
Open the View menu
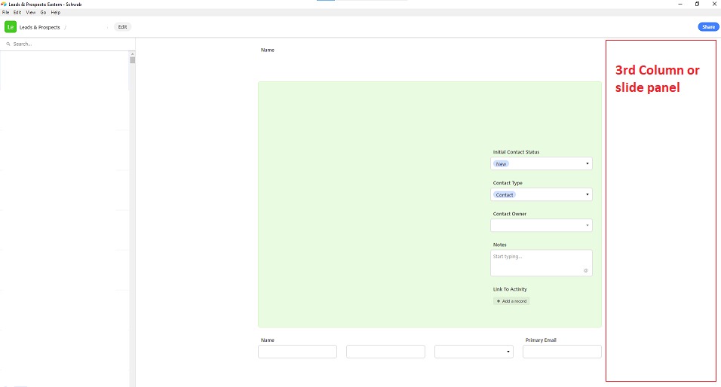point(31,12)
